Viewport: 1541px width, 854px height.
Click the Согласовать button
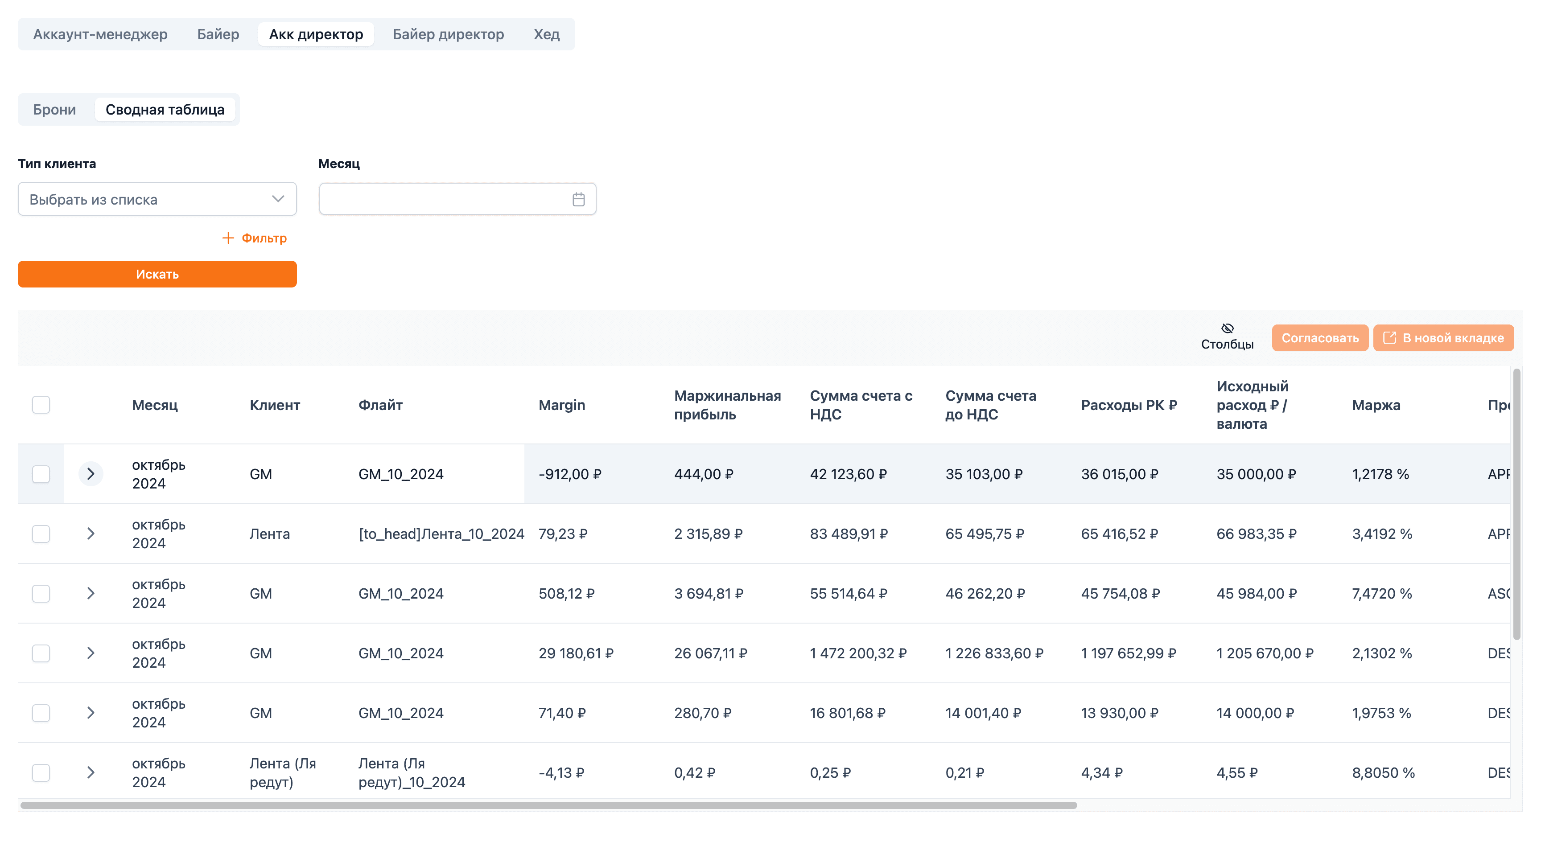pyautogui.click(x=1320, y=338)
